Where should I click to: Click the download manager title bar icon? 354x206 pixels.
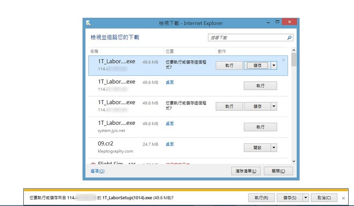click(88, 23)
